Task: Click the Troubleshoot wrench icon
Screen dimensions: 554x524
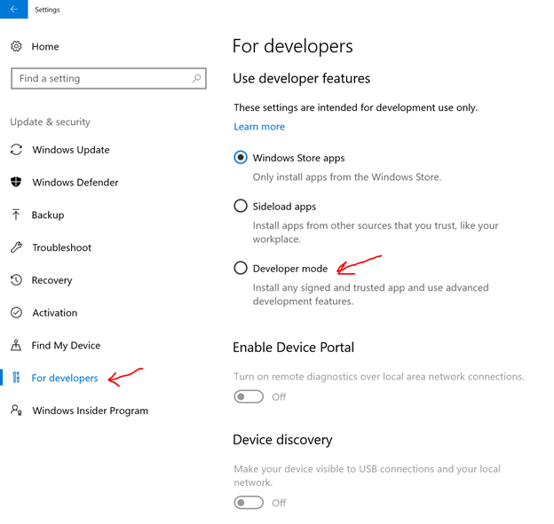Action: (x=16, y=247)
